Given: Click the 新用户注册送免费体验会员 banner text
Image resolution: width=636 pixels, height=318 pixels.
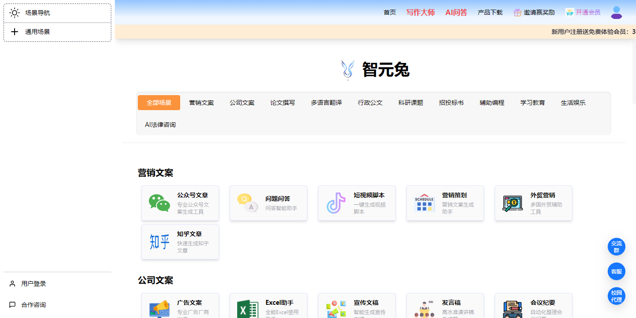Looking at the screenshot, I should click(594, 32).
